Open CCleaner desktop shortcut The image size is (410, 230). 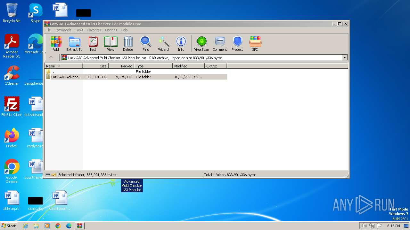tap(12, 75)
